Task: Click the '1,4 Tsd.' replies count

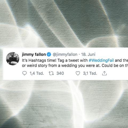Action: click(x=37, y=73)
